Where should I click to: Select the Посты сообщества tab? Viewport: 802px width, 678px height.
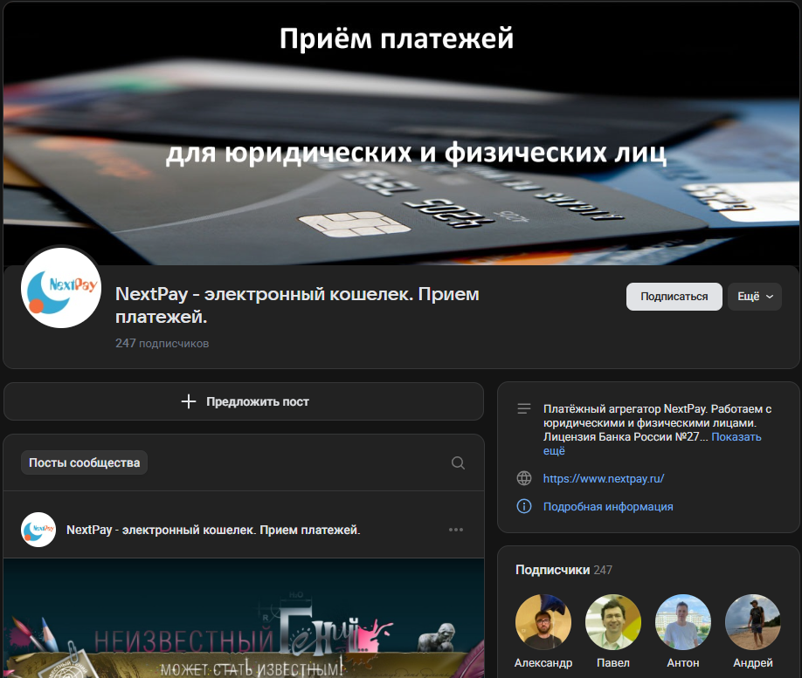tap(84, 462)
